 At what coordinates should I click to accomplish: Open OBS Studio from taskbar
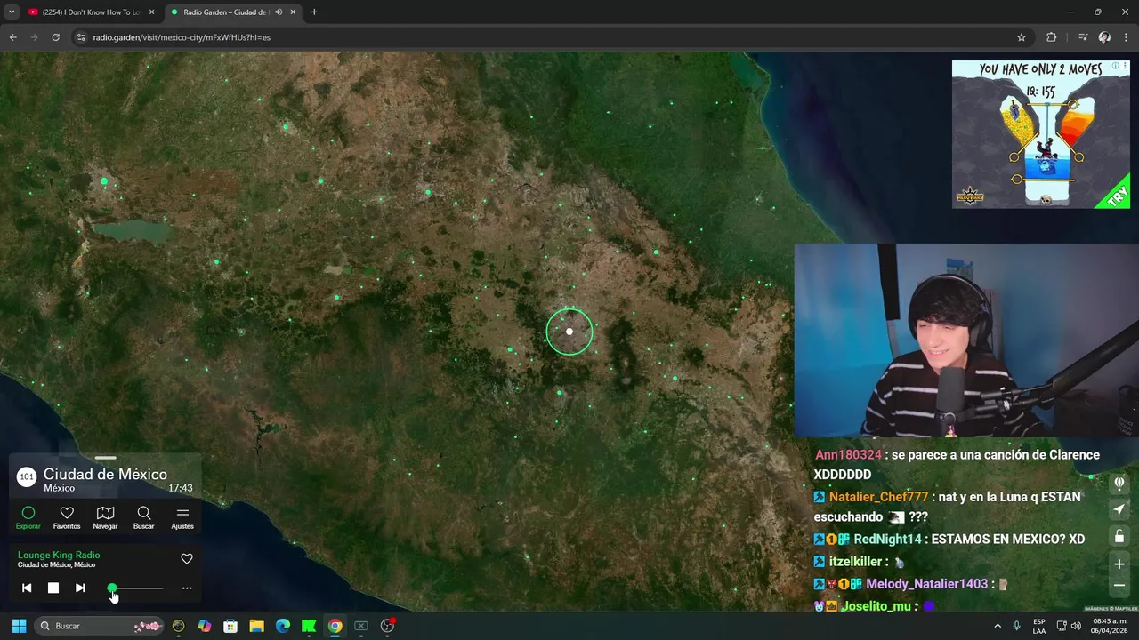click(x=387, y=626)
